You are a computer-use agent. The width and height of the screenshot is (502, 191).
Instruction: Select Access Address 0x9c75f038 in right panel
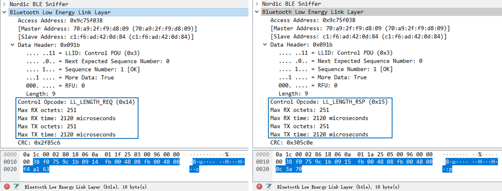(x=313, y=20)
